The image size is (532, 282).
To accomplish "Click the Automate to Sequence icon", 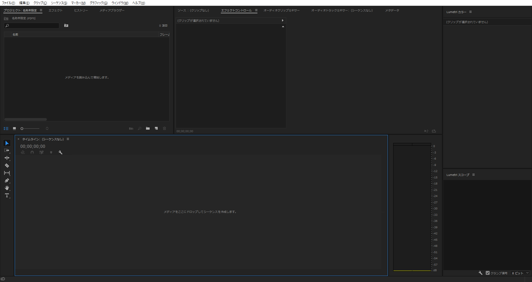I will (131, 129).
